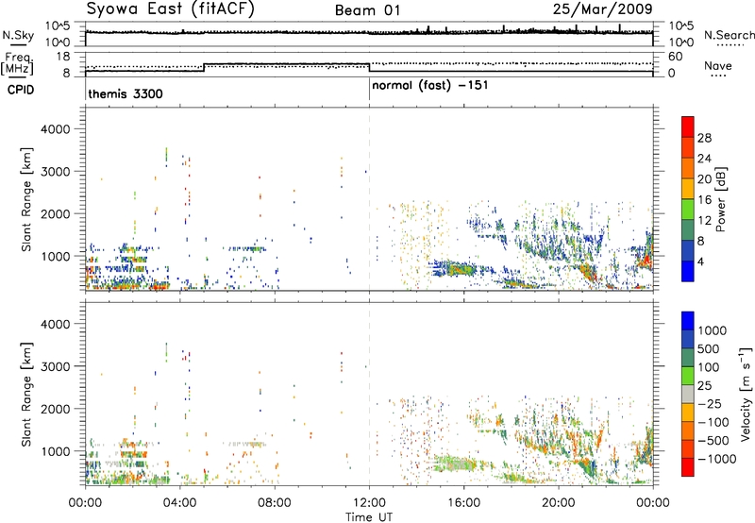Image resolution: width=755 pixels, height=523 pixels.
Task: Select the "25" label on Velocity scale
Action: 704,386
